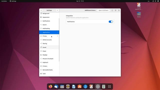Screen dimensions: 160x90
Task: Click the Notifications bell icon in sidebar
Action: (x=41, y=21)
